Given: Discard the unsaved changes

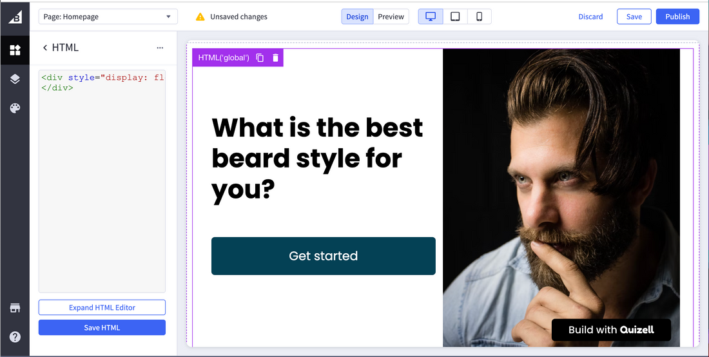Looking at the screenshot, I should click(x=590, y=17).
